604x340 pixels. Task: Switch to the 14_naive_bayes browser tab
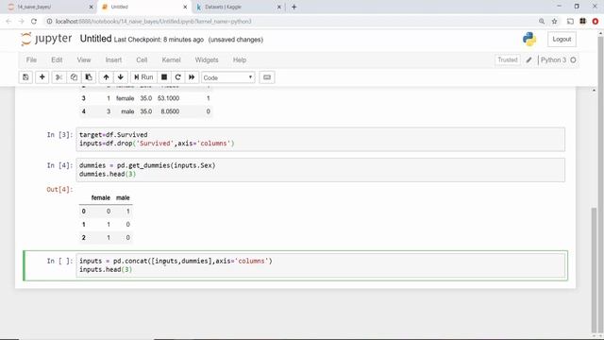click(x=50, y=7)
